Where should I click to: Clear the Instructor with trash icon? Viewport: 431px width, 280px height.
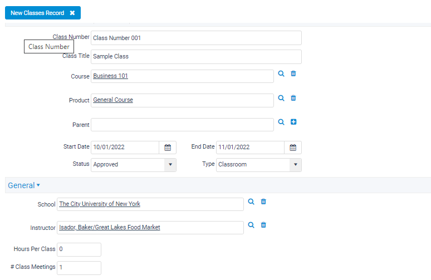coord(263,225)
